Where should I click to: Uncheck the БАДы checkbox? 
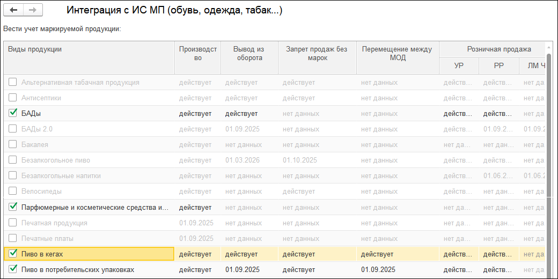pos(13,113)
